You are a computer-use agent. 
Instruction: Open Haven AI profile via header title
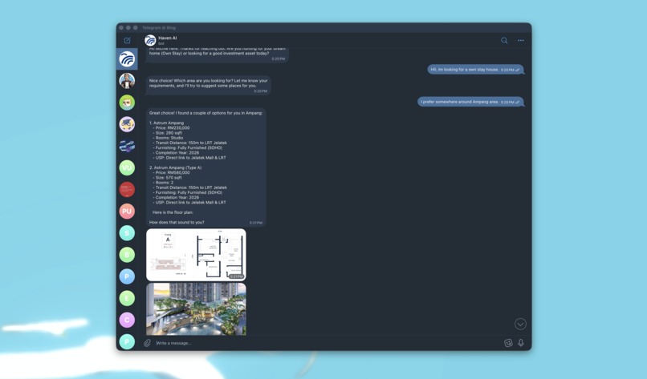point(168,38)
